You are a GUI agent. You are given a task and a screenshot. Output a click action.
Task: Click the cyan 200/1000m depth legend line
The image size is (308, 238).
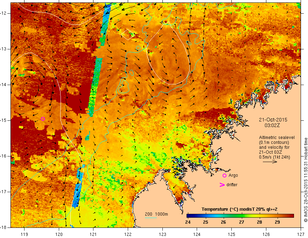pos(151,218)
